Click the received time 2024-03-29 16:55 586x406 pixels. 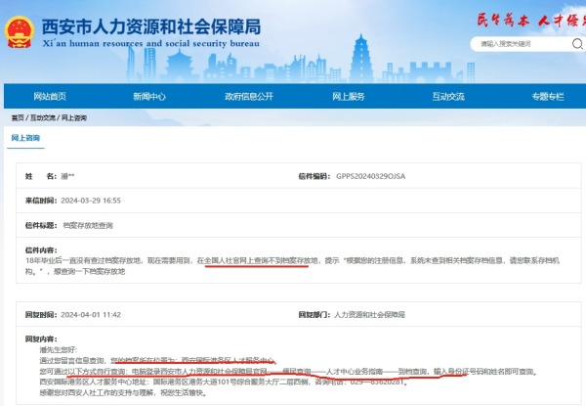click(x=91, y=201)
